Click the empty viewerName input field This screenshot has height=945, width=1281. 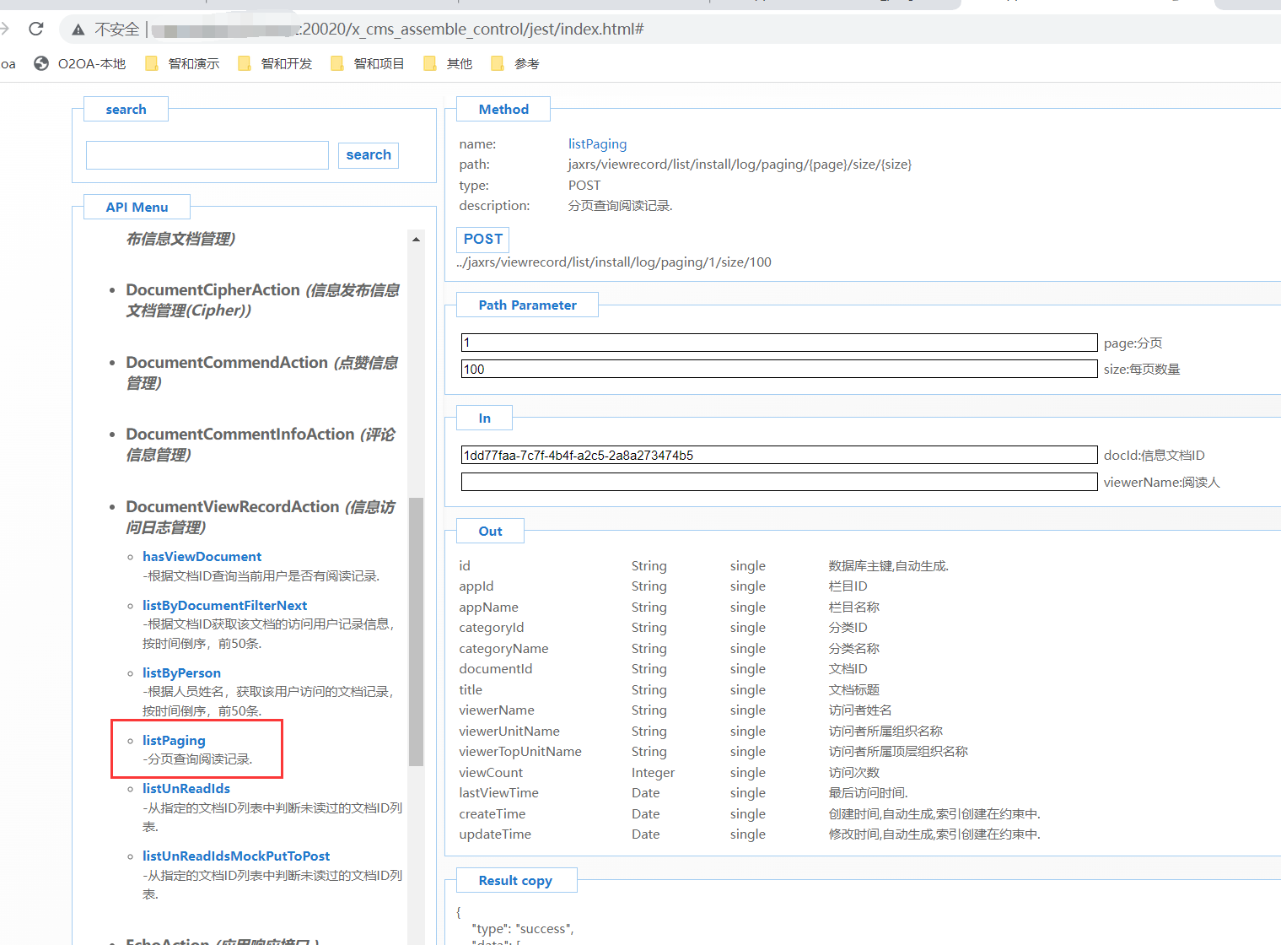pyautogui.click(x=778, y=482)
